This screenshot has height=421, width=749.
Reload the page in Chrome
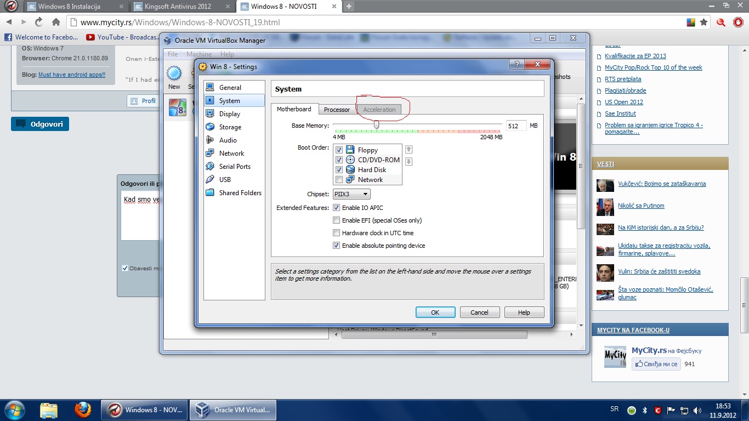coord(39,22)
